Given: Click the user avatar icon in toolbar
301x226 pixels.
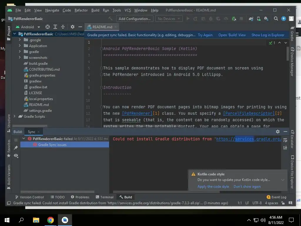Looking at the screenshot, I should click(x=291, y=19).
